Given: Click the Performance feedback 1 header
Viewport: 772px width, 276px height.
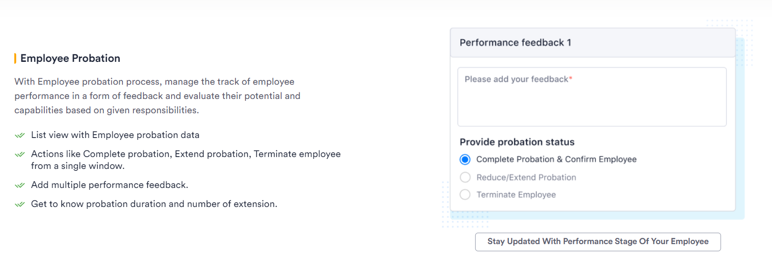Looking at the screenshot, I should pyautogui.click(x=593, y=43).
